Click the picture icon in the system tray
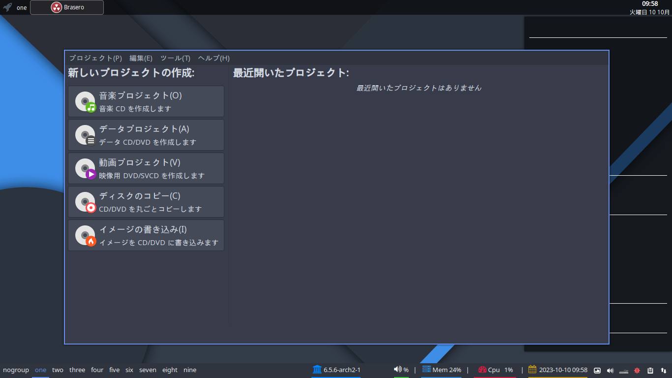Image resolution: width=672 pixels, height=378 pixels. (x=597, y=370)
